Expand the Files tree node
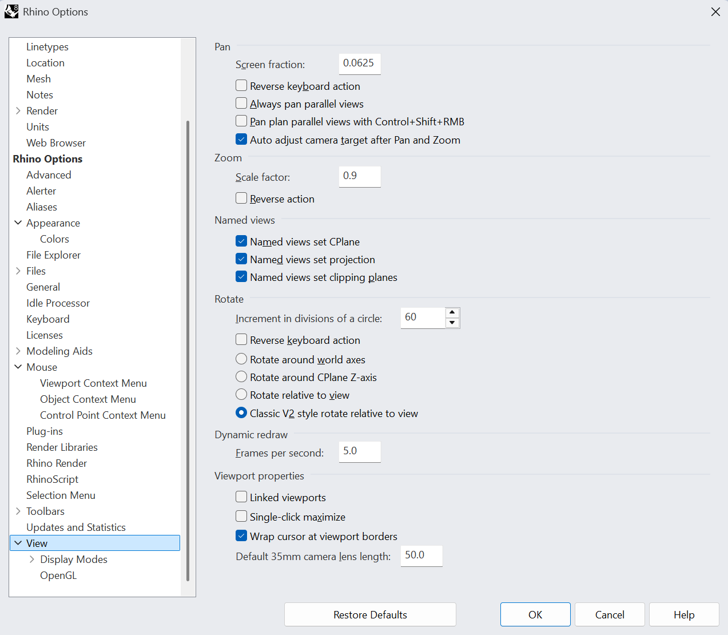The height and width of the screenshot is (635, 728). coord(18,271)
